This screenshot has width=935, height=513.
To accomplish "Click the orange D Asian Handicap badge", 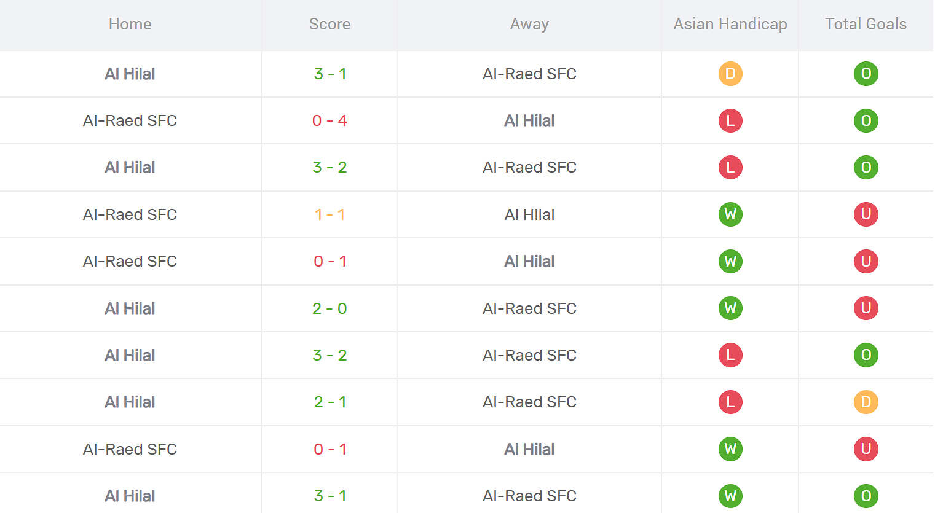I will click(730, 74).
